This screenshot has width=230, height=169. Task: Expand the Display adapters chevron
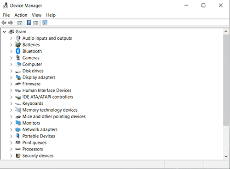(11, 78)
